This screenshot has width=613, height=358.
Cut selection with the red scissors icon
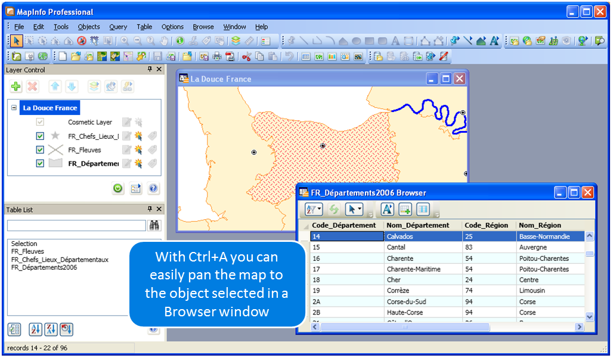[x=246, y=56]
